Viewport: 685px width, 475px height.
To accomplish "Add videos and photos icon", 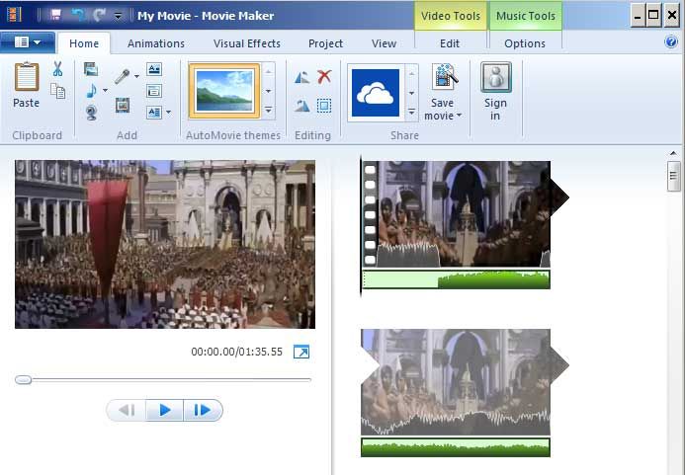I will (x=91, y=69).
